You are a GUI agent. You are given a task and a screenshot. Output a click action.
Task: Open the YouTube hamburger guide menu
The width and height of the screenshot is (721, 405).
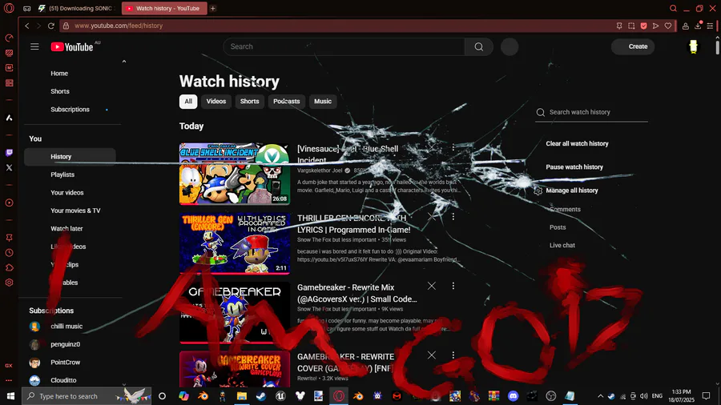tap(34, 46)
